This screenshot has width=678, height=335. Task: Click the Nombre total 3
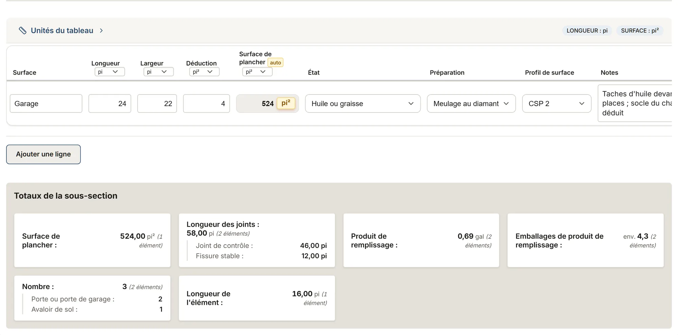point(124,287)
